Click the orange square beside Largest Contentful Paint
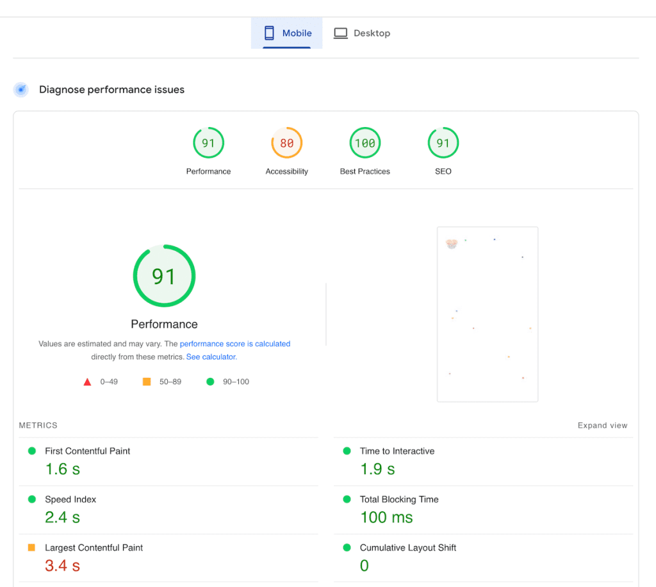 (31, 547)
